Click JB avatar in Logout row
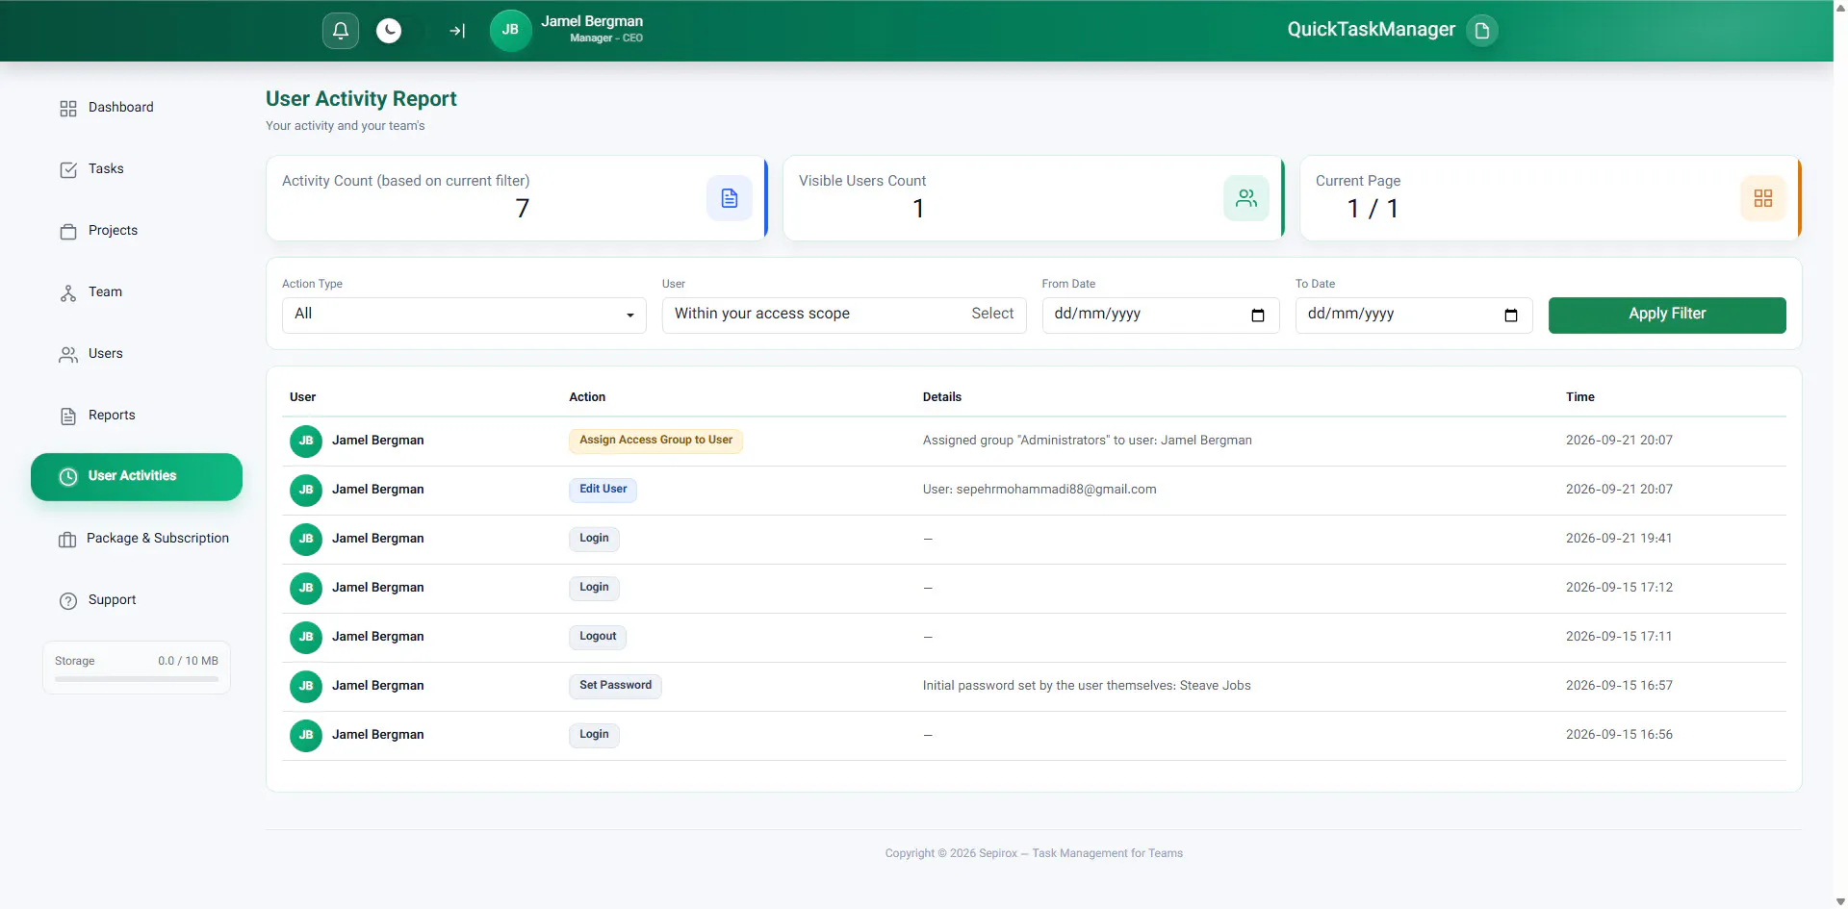Image resolution: width=1848 pixels, height=909 pixels. coord(306,638)
